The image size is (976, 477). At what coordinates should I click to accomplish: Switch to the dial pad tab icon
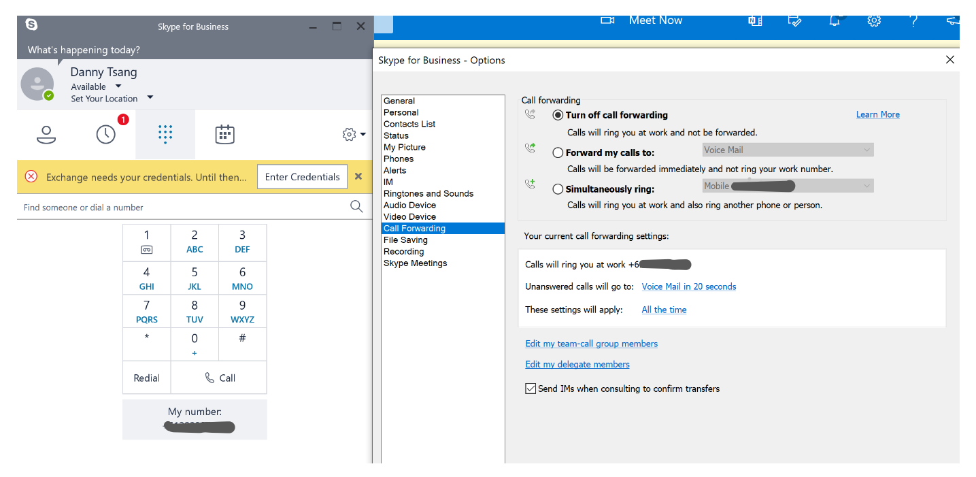[165, 134]
